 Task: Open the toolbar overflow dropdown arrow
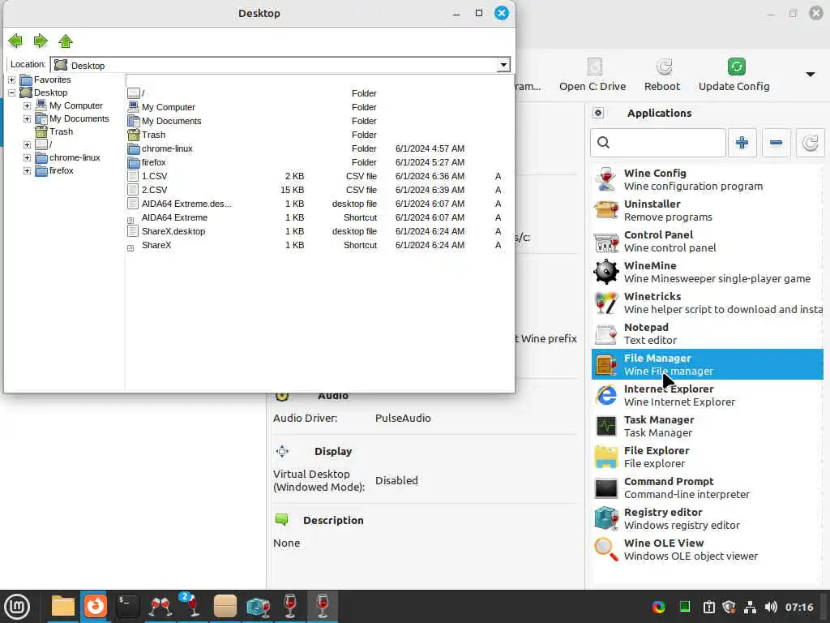click(810, 74)
